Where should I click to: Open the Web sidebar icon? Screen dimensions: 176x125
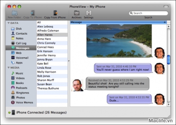(13, 53)
